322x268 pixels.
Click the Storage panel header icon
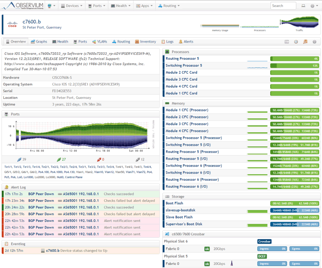[x=167, y=196]
